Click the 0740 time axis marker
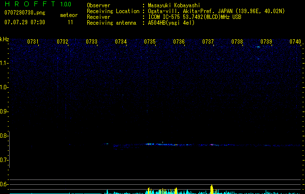 click(295, 42)
